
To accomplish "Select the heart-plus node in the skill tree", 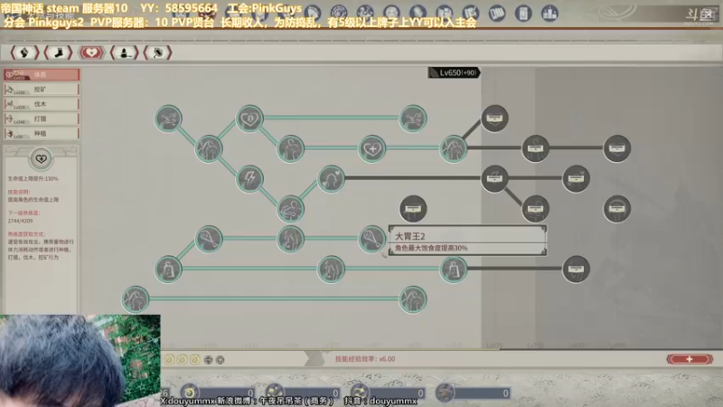I will pos(372,148).
